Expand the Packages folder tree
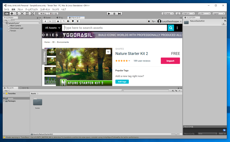 click(4, 101)
